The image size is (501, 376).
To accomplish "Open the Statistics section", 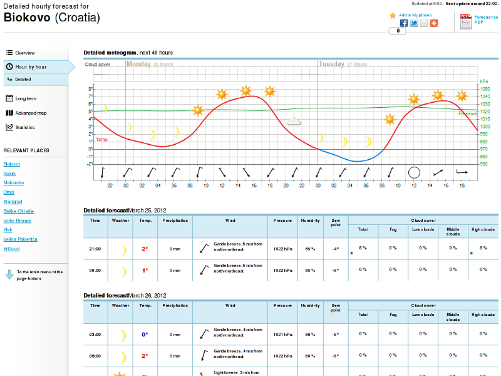I will click(25, 128).
